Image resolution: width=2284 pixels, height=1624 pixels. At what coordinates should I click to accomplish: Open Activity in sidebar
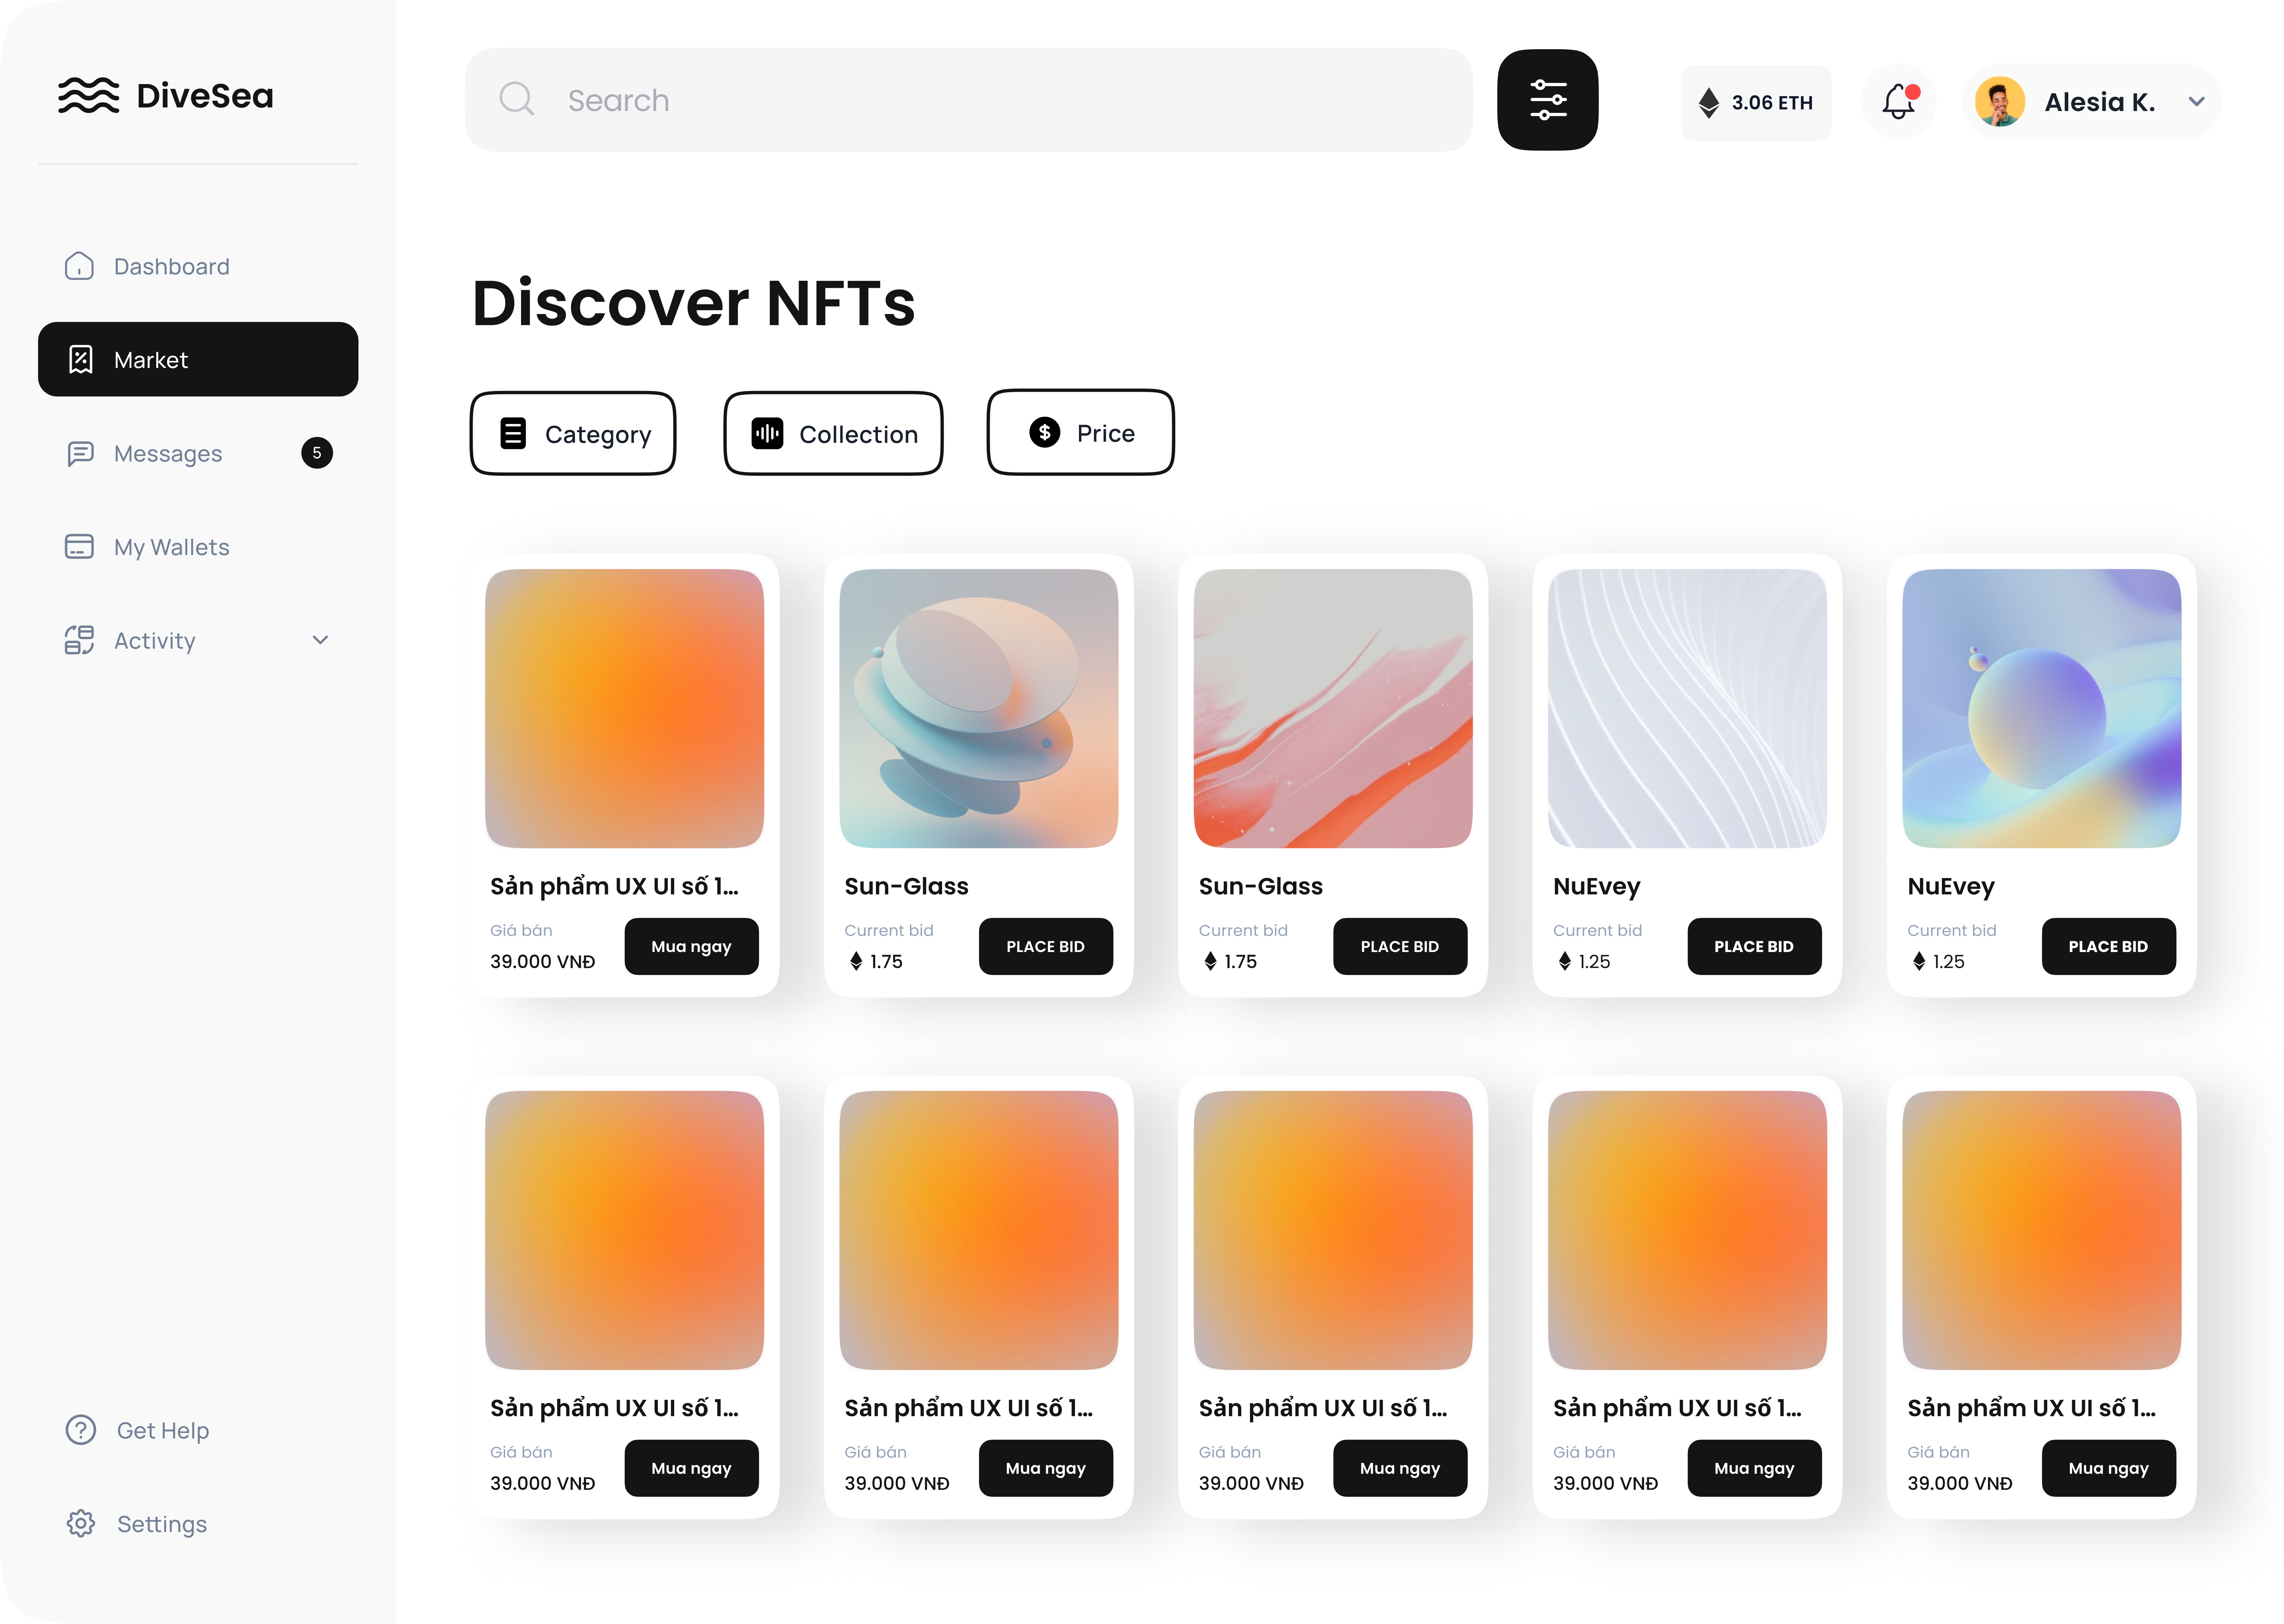(198, 640)
